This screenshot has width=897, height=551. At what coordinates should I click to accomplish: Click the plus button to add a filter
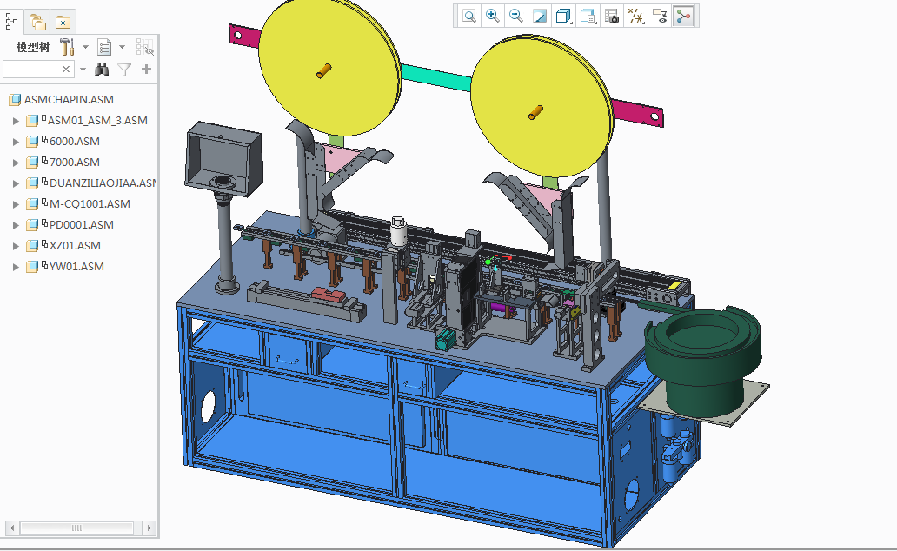pyautogui.click(x=148, y=70)
